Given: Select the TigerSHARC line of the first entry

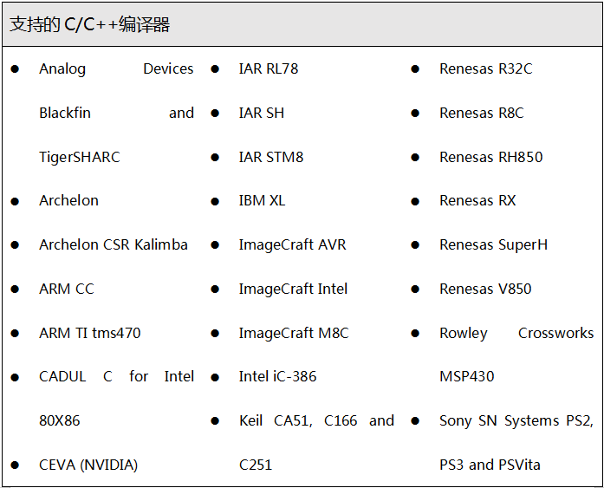Looking at the screenshot, I should (80, 157).
